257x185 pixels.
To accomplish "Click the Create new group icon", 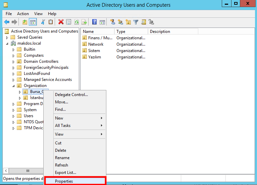I will point(120,22).
